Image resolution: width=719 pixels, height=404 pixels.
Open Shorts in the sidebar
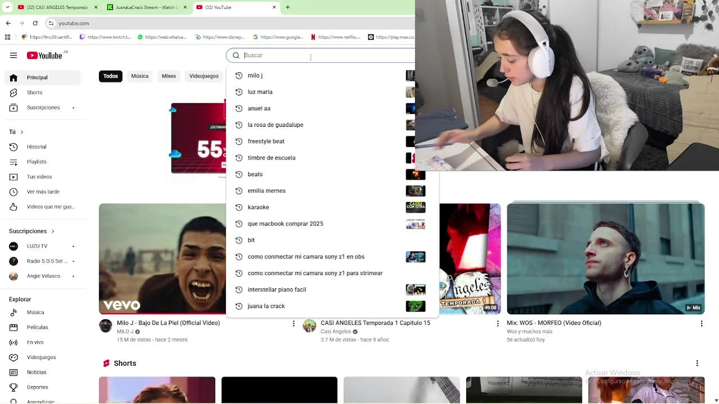point(43,93)
